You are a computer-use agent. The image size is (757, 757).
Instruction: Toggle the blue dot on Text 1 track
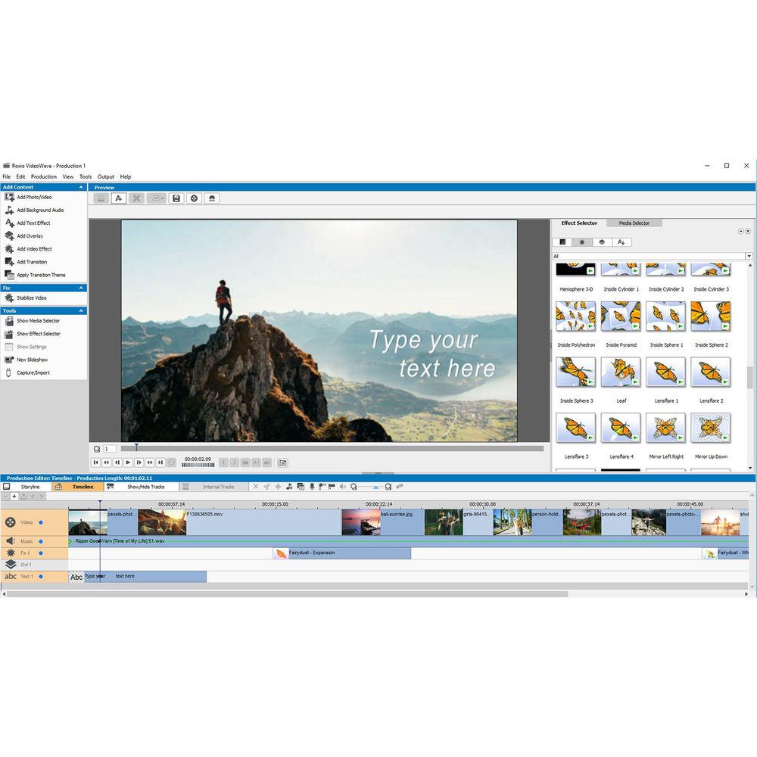[41, 577]
